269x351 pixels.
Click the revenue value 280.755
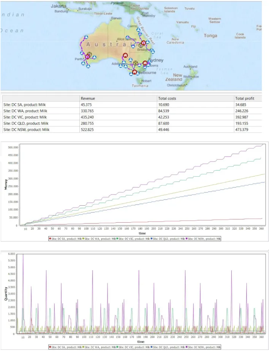point(87,123)
